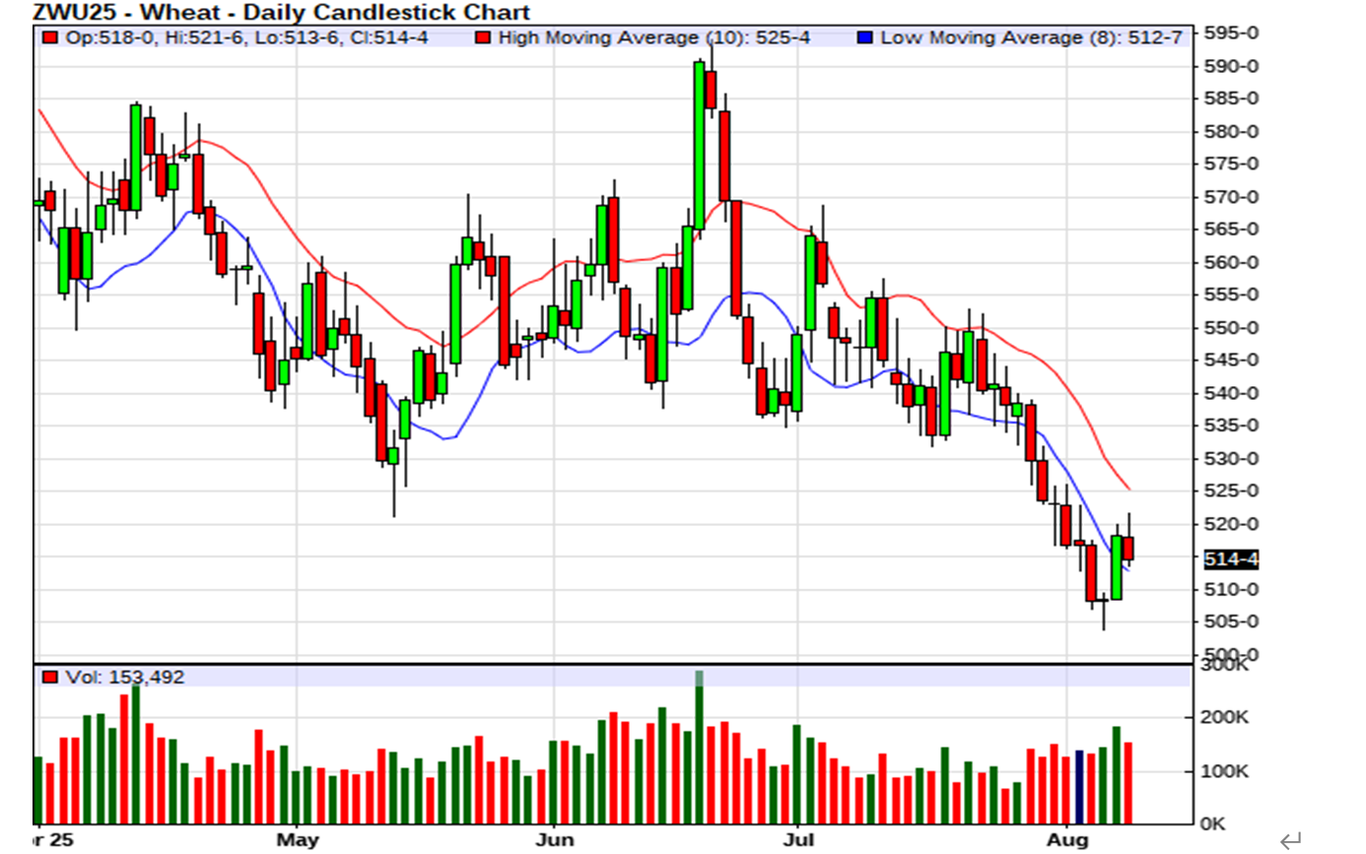Click the blue volume bar in early August

(1079, 786)
